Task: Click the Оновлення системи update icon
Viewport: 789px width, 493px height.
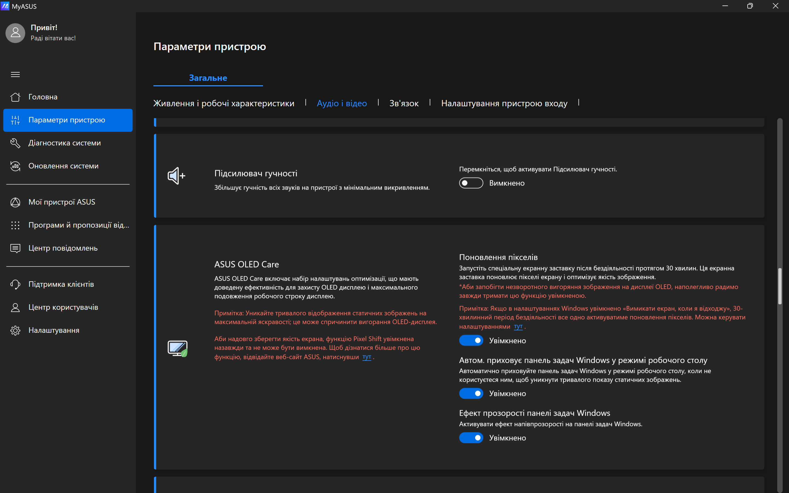Action: tap(15, 166)
